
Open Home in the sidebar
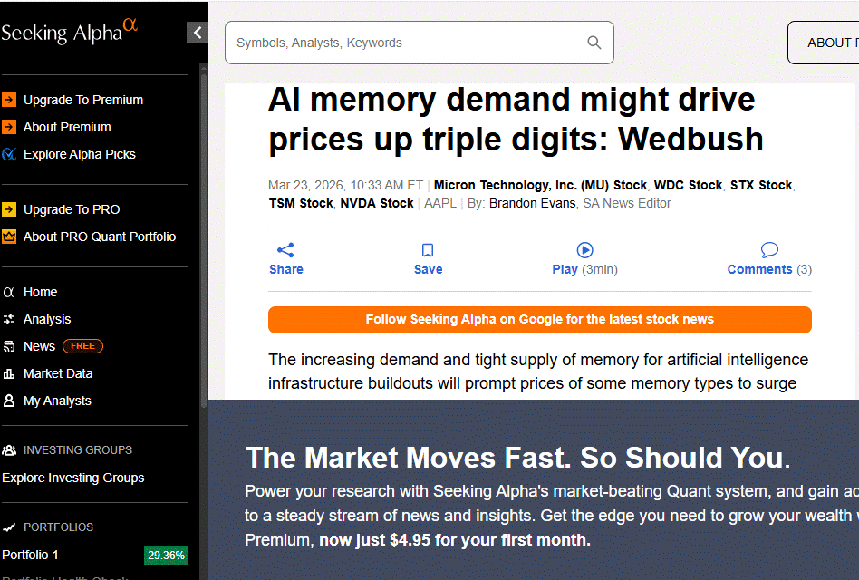(40, 292)
